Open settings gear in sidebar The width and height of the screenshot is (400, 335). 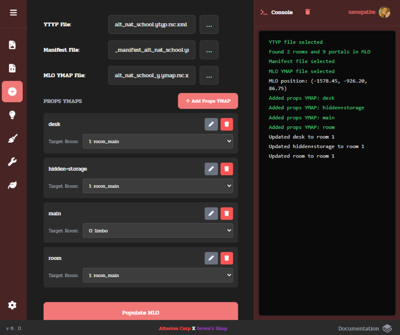click(x=12, y=305)
